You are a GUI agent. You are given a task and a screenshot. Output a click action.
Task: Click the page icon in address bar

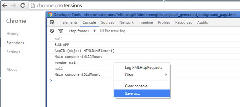[33, 6]
